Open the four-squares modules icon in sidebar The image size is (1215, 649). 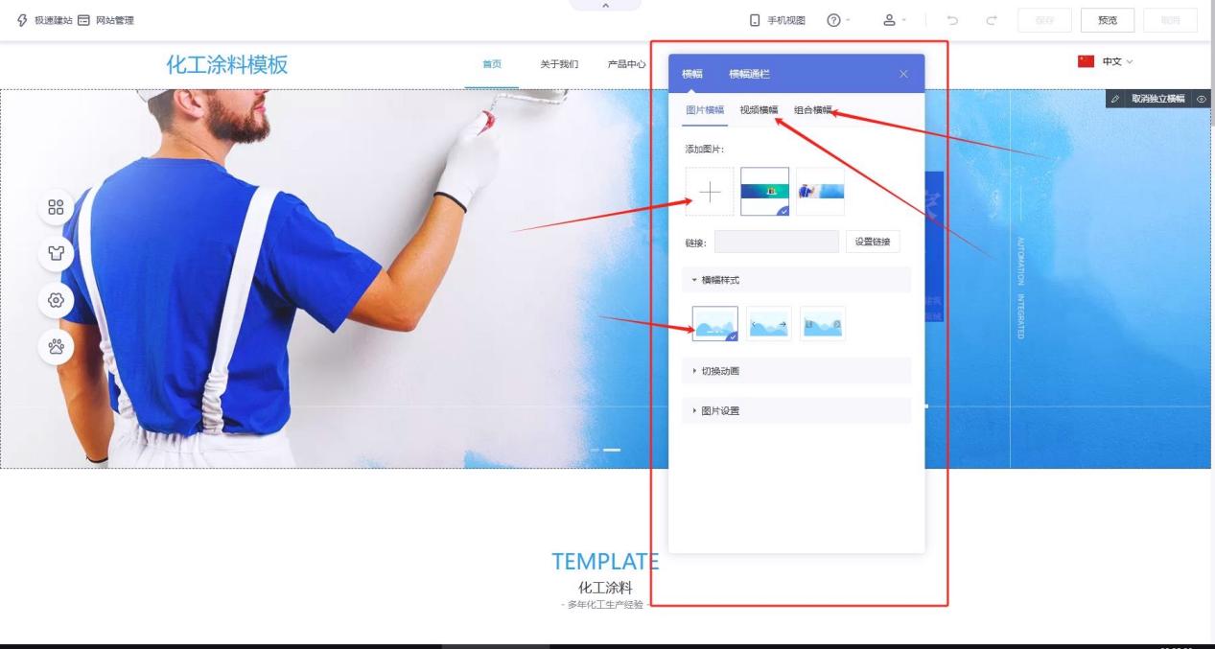tap(57, 208)
